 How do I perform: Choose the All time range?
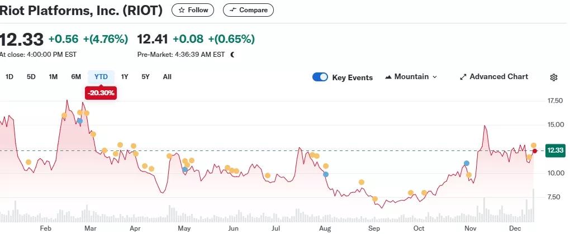pos(167,77)
